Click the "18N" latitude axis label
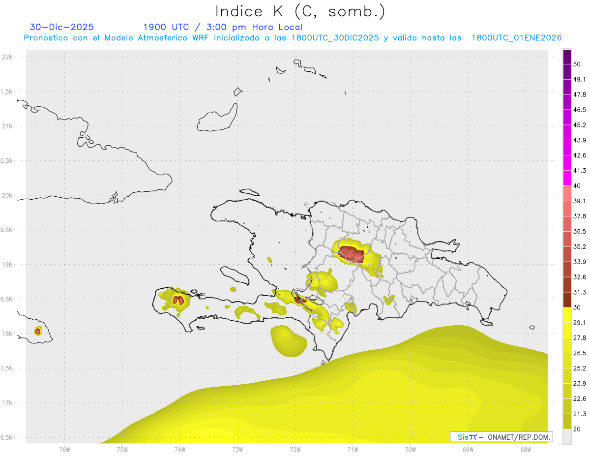Viewport: 590px width, 456px height. (8, 334)
